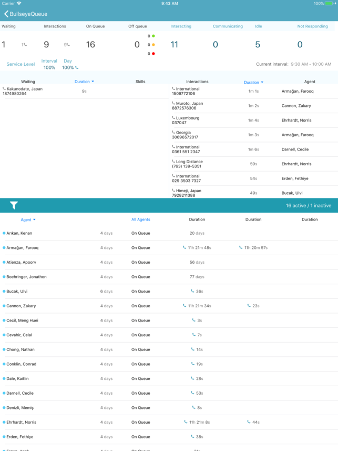Click phone icon beside 11h 21m 8s
This screenshot has height=451, width=338.
click(x=186, y=422)
